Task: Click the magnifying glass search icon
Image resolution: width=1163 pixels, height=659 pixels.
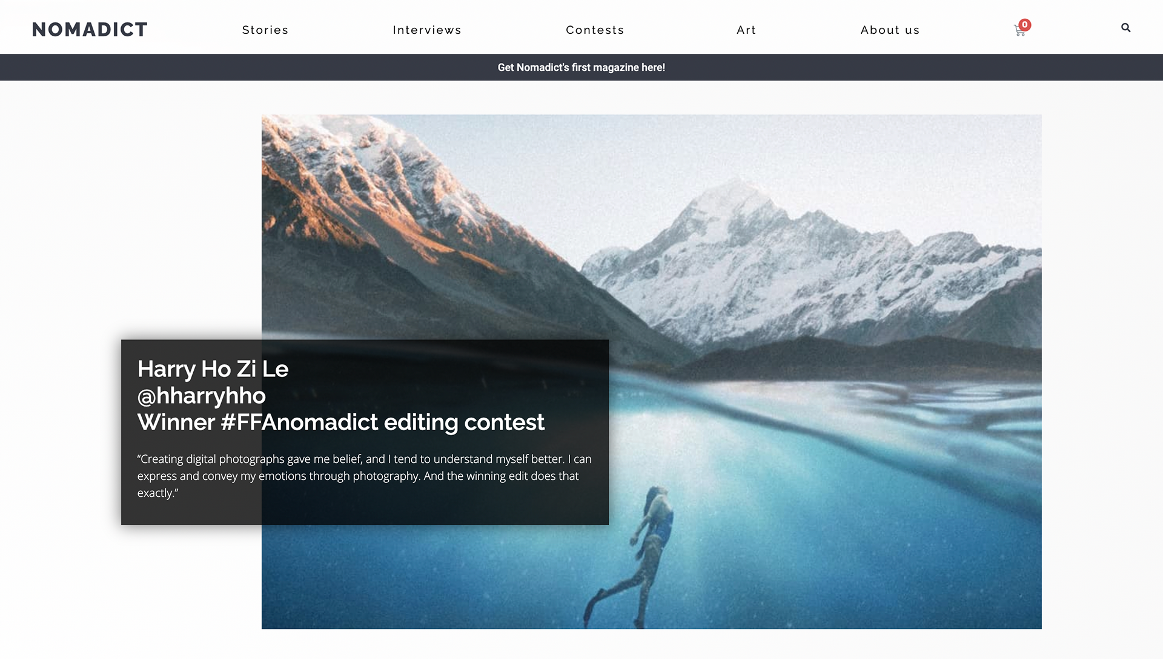Action: click(x=1125, y=28)
